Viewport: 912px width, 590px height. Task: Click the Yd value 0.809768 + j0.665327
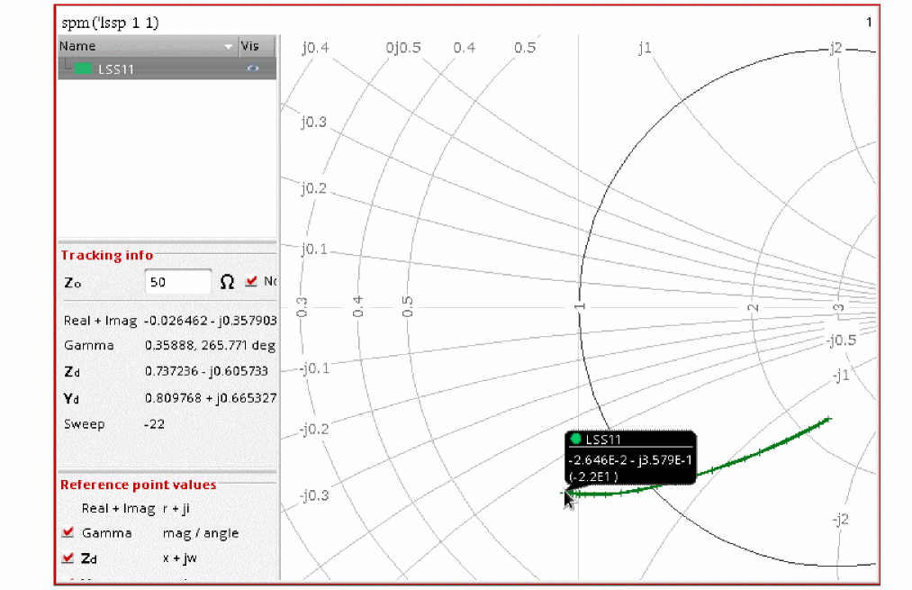(x=211, y=398)
